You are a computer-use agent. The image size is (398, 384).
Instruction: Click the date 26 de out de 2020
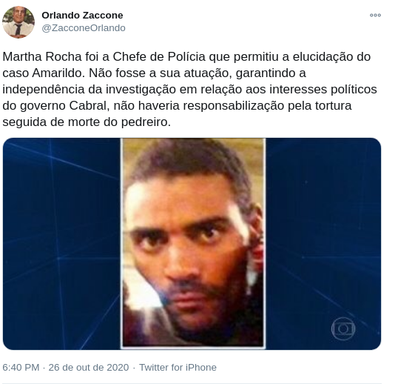point(89,368)
